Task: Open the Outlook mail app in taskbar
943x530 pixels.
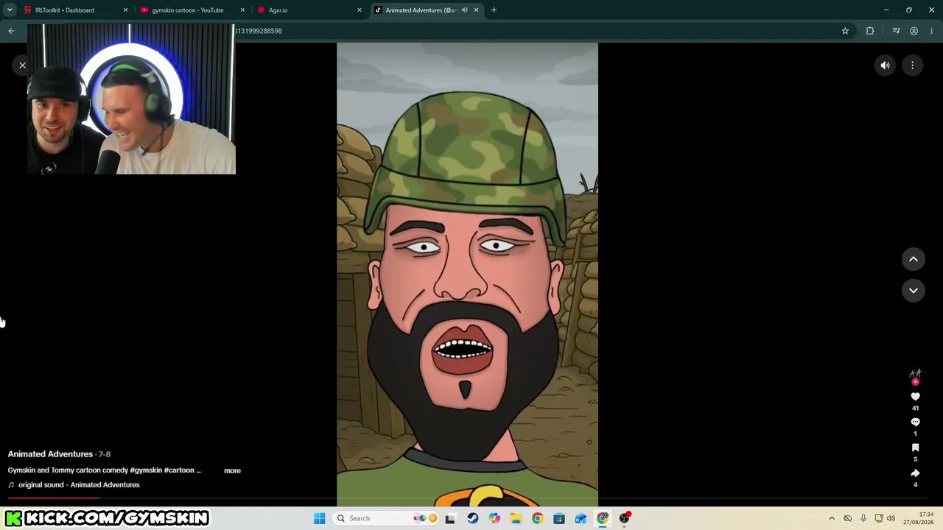Action: [x=581, y=518]
